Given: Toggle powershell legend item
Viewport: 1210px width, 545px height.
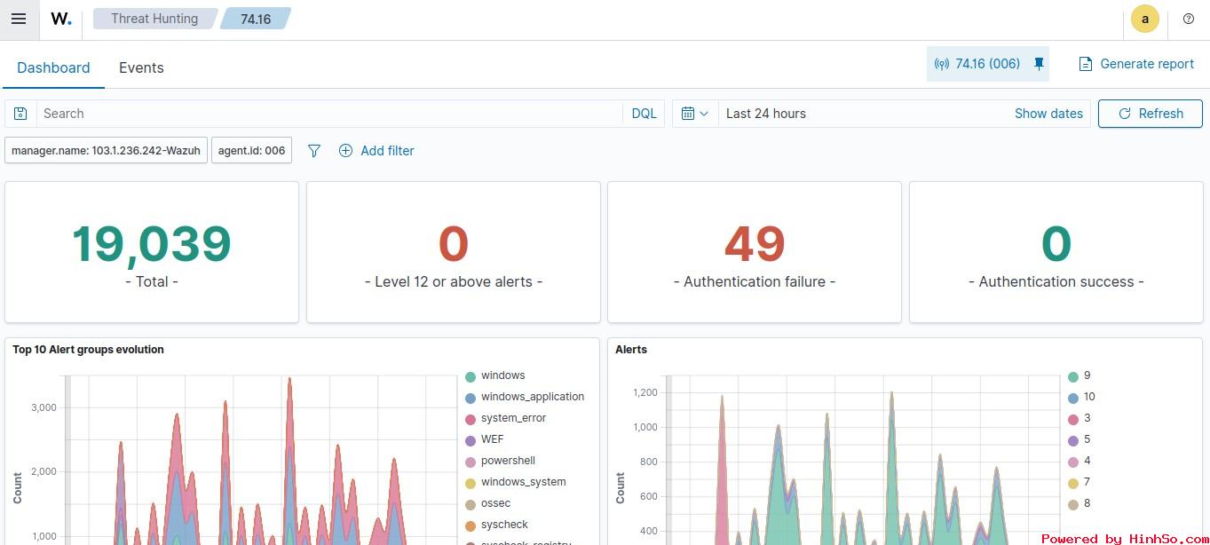Looking at the screenshot, I should click(501, 461).
